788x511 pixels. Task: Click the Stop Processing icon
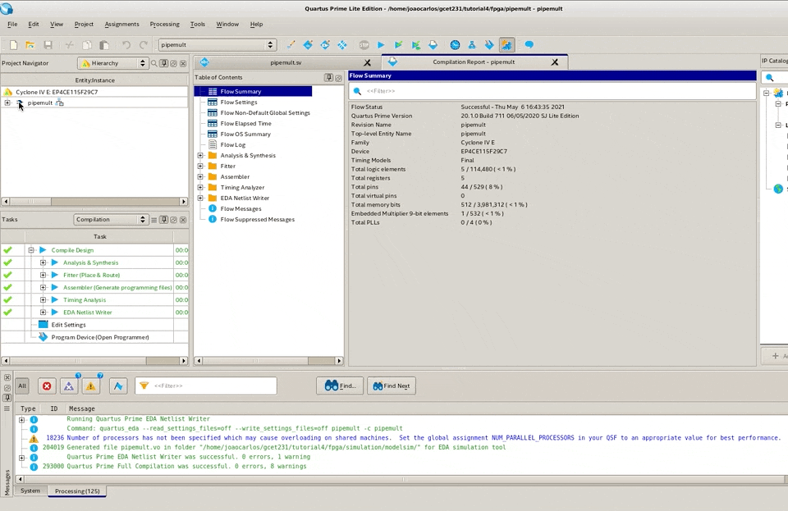coord(364,45)
